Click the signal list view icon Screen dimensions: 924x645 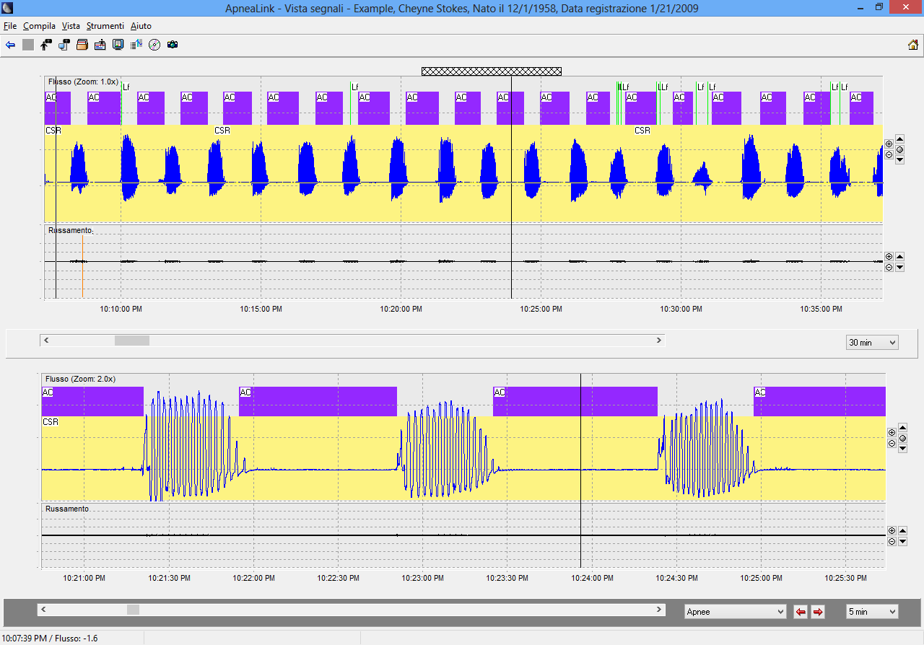(x=136, y=45)
